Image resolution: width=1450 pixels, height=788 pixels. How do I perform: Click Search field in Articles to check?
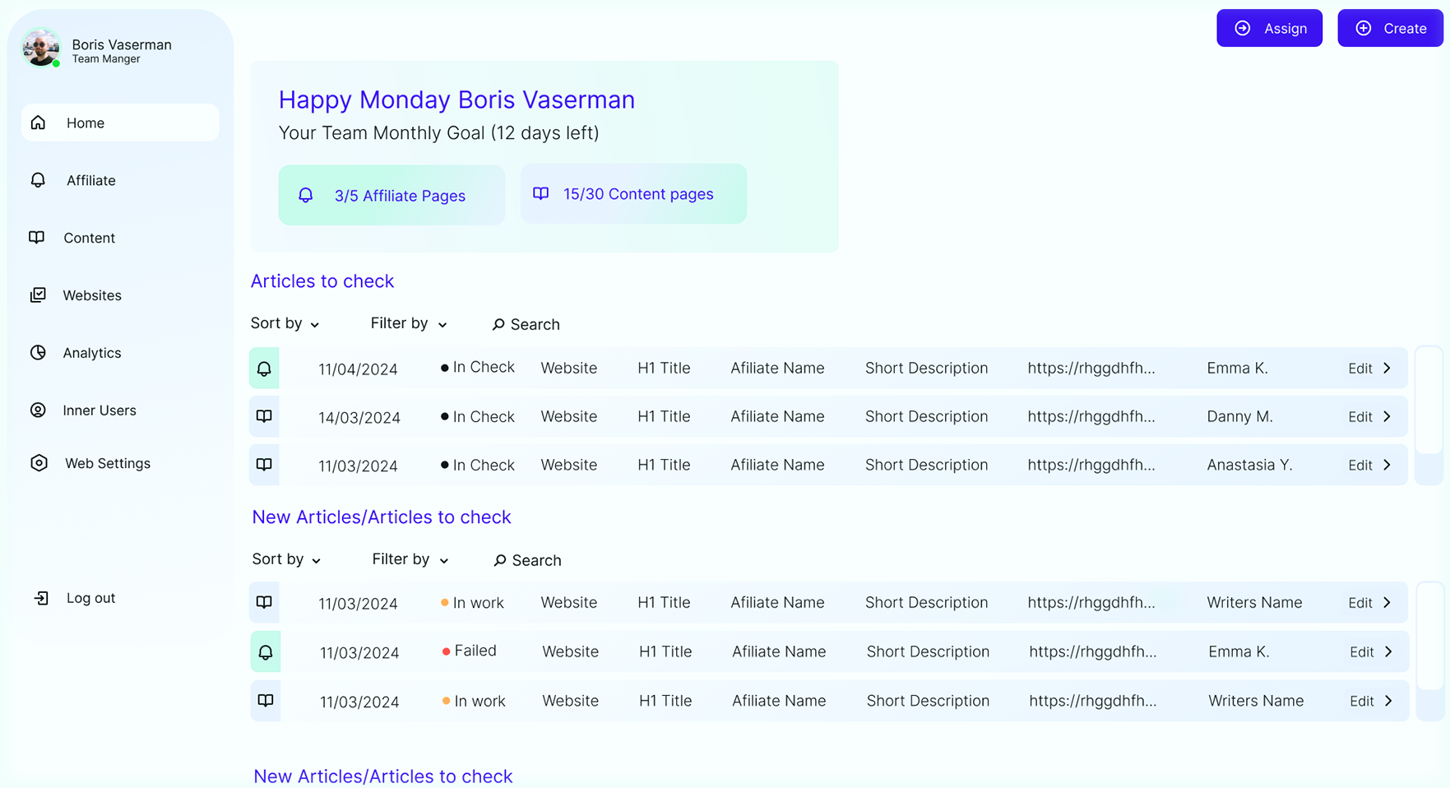click(x=526, y=325)
